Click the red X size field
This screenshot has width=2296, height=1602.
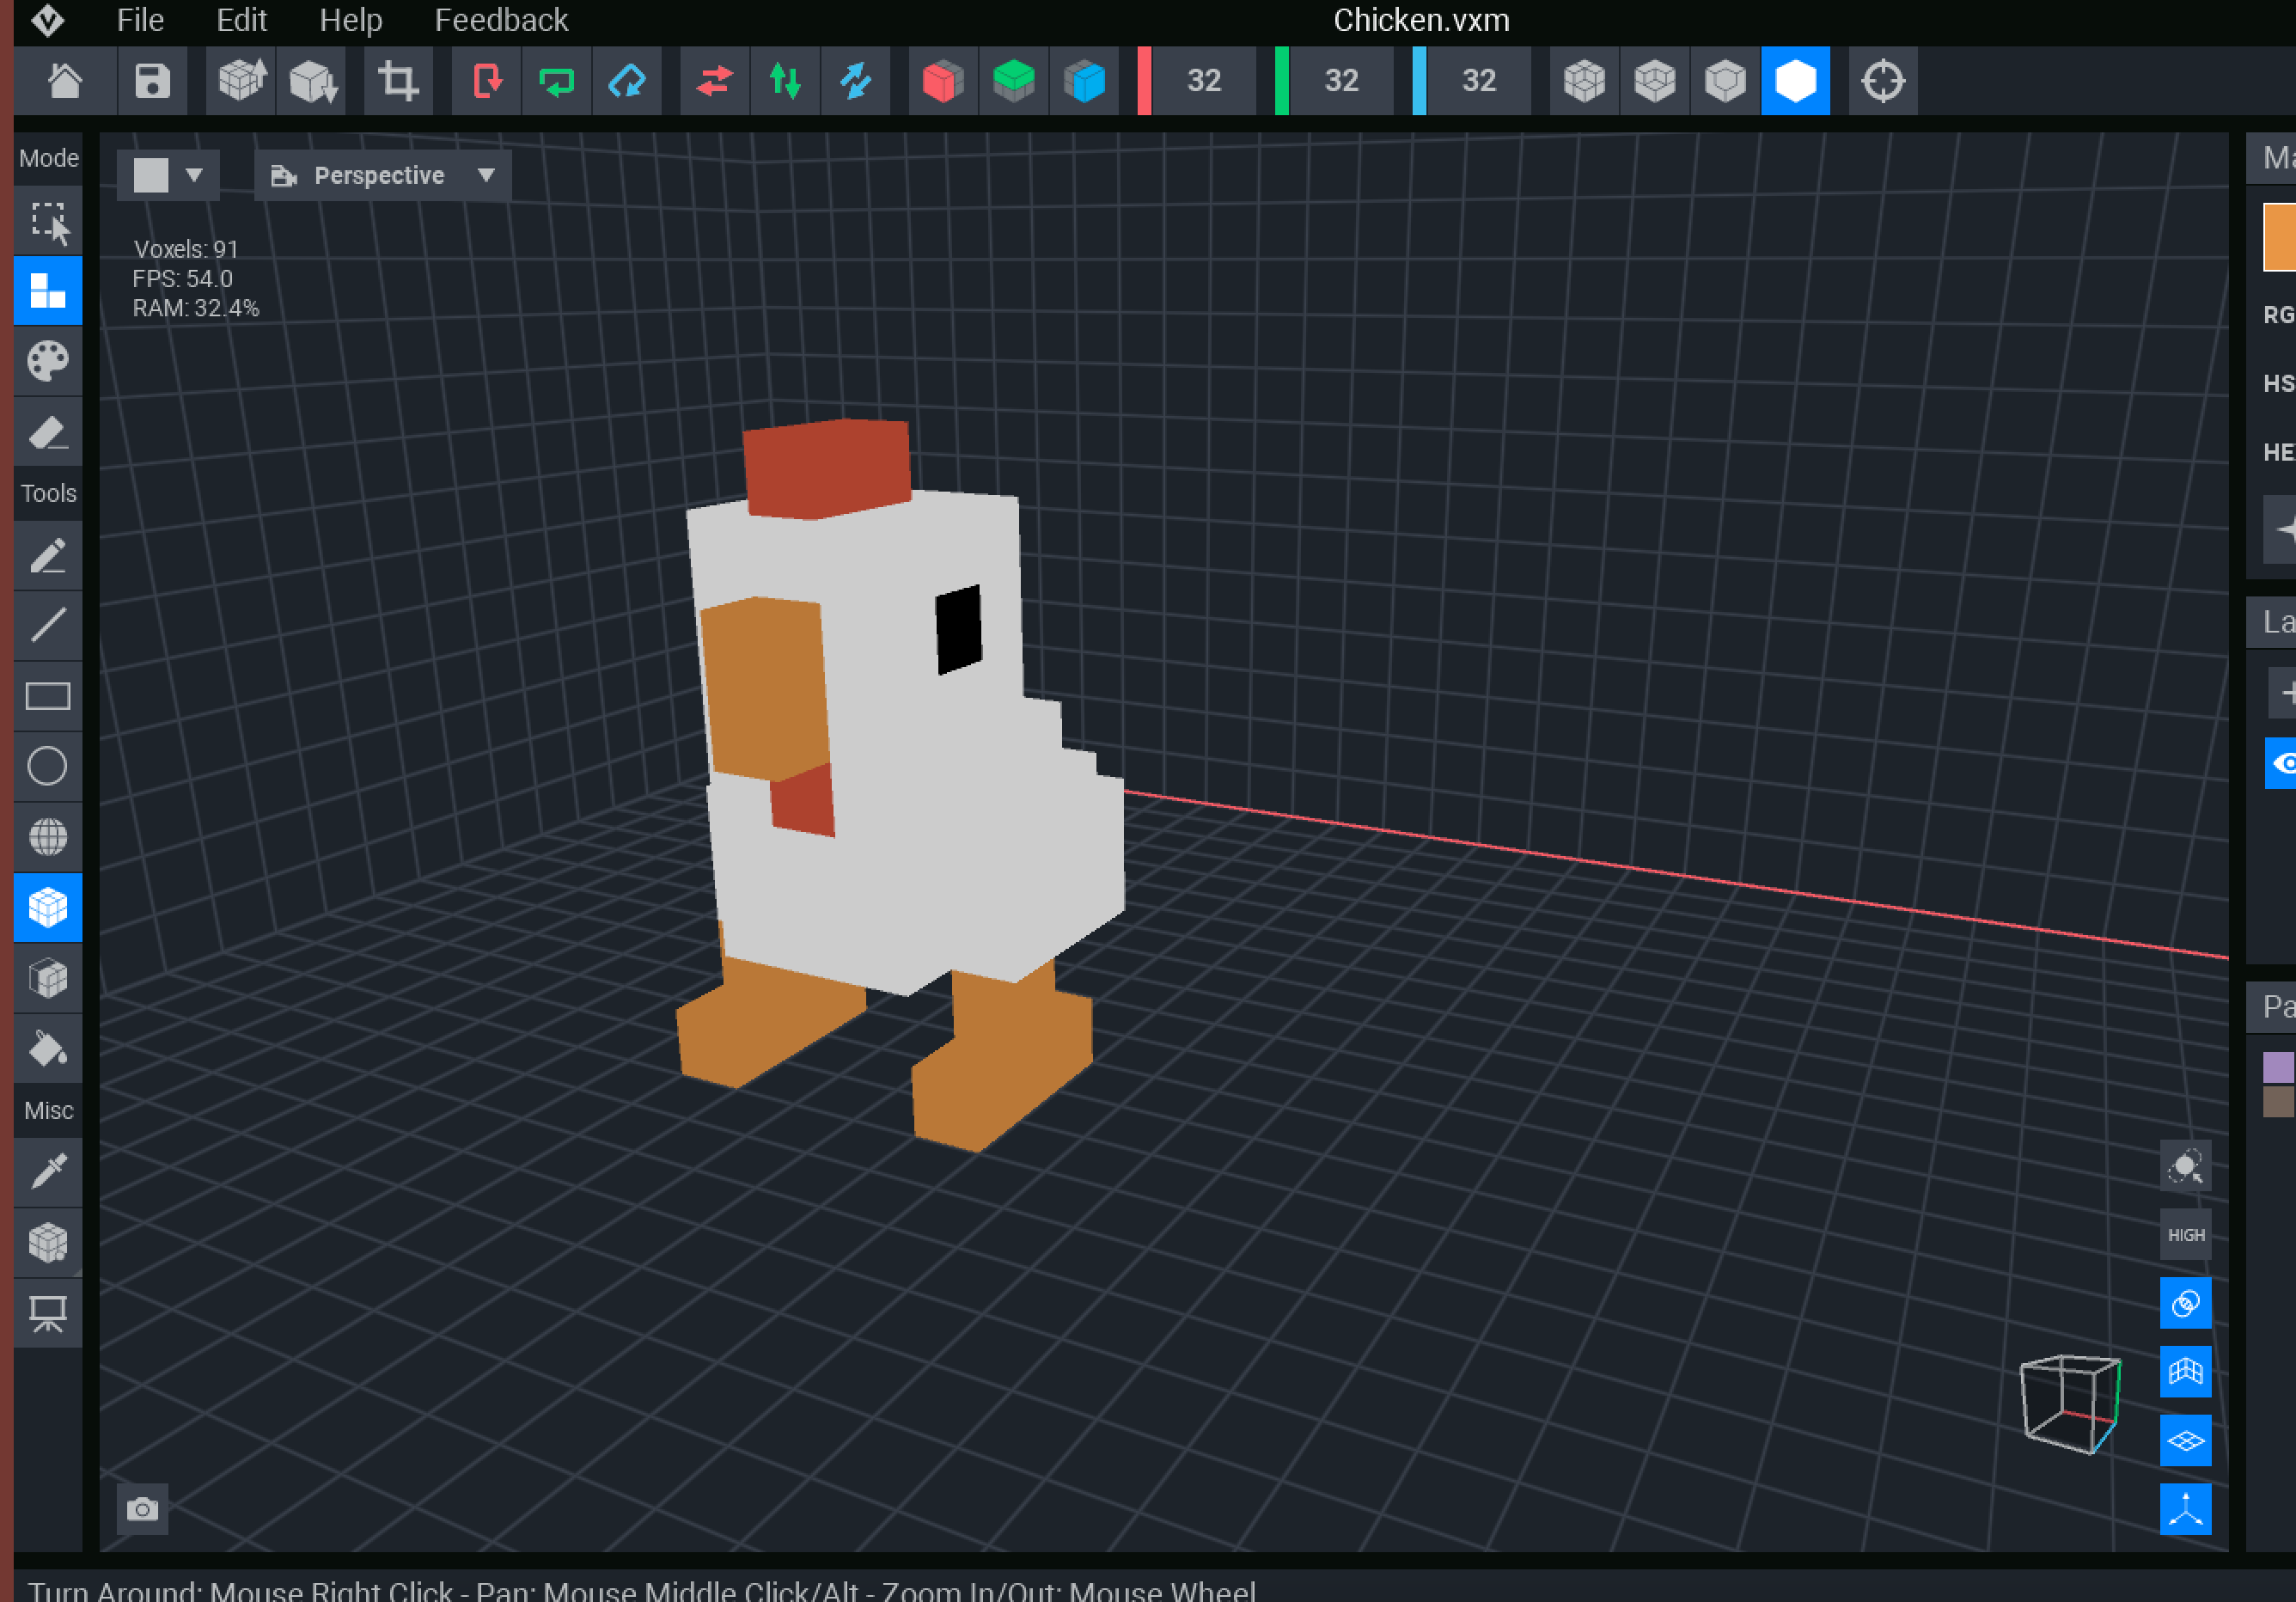coord(1203,80)
